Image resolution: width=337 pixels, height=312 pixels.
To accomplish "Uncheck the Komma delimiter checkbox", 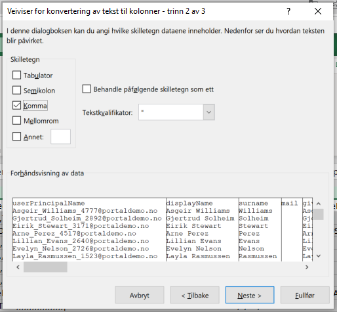I will tap(17, 106).
